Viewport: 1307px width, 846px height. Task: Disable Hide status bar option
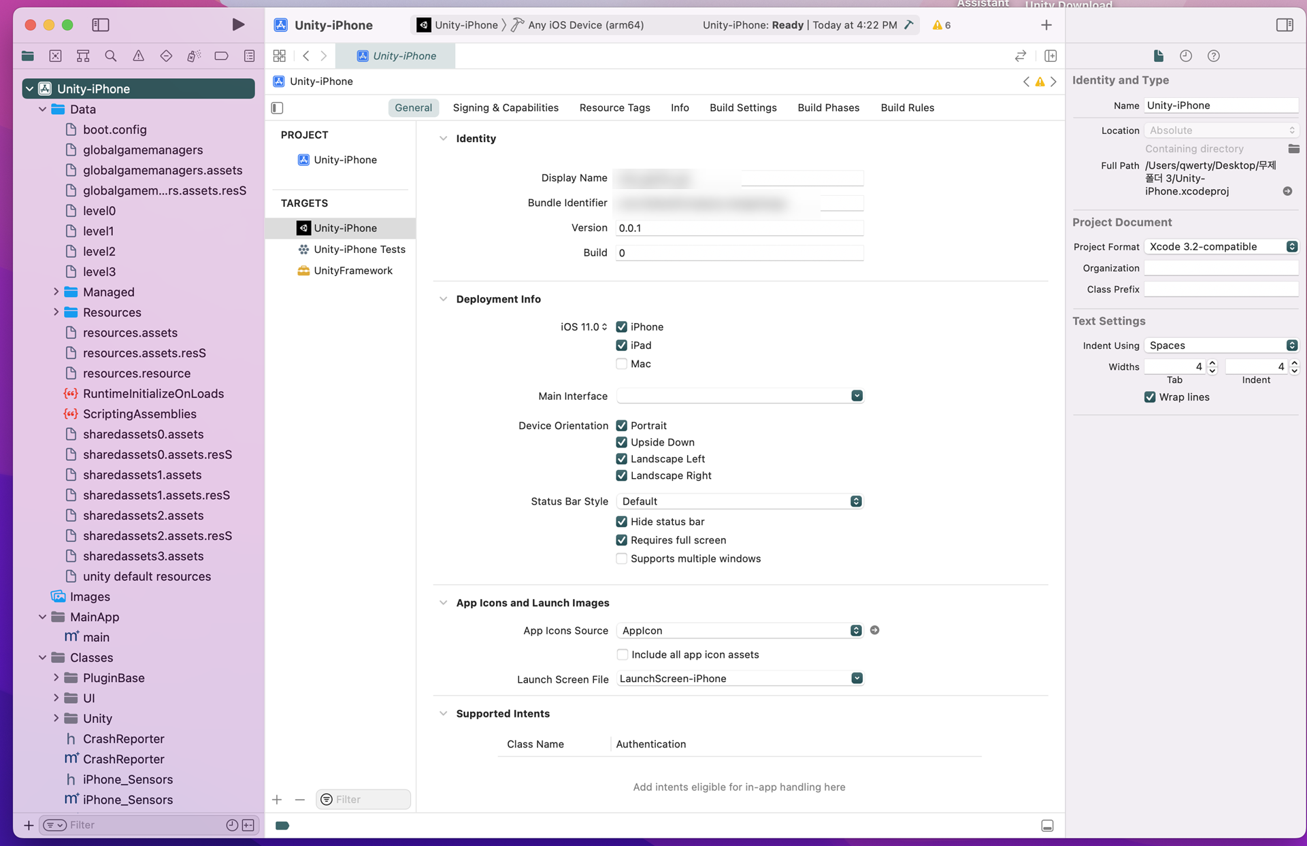pos(621,522)
